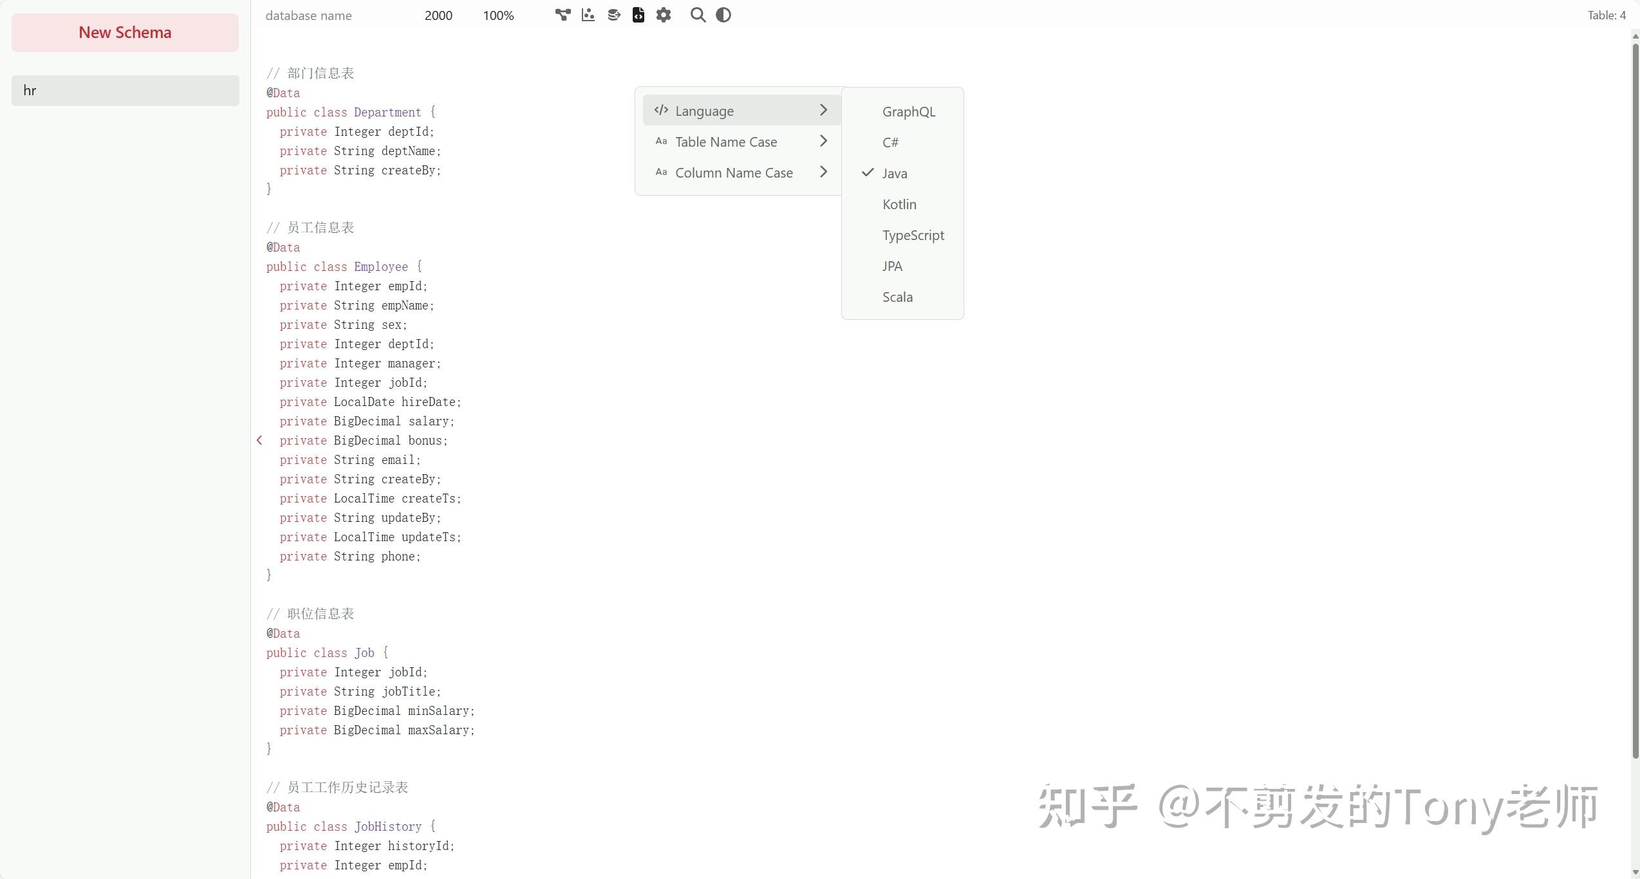Click the New Schema button
This screenshot has width=1640, height=879.
[125, 33]
